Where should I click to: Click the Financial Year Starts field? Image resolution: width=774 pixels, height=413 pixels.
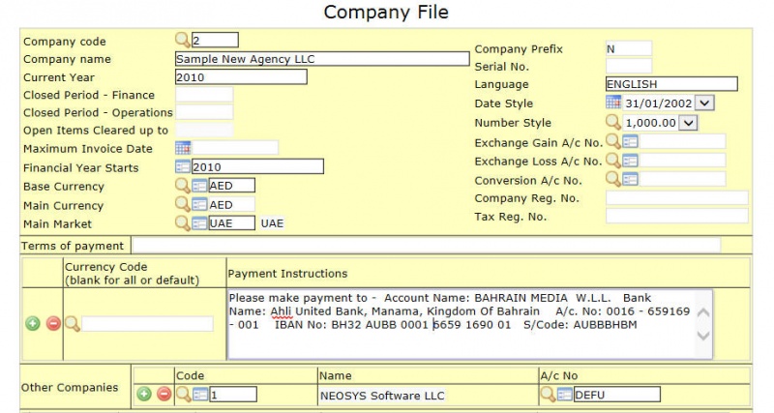257,166
